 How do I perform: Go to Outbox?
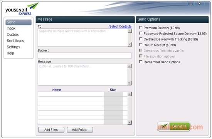[13, 35]
